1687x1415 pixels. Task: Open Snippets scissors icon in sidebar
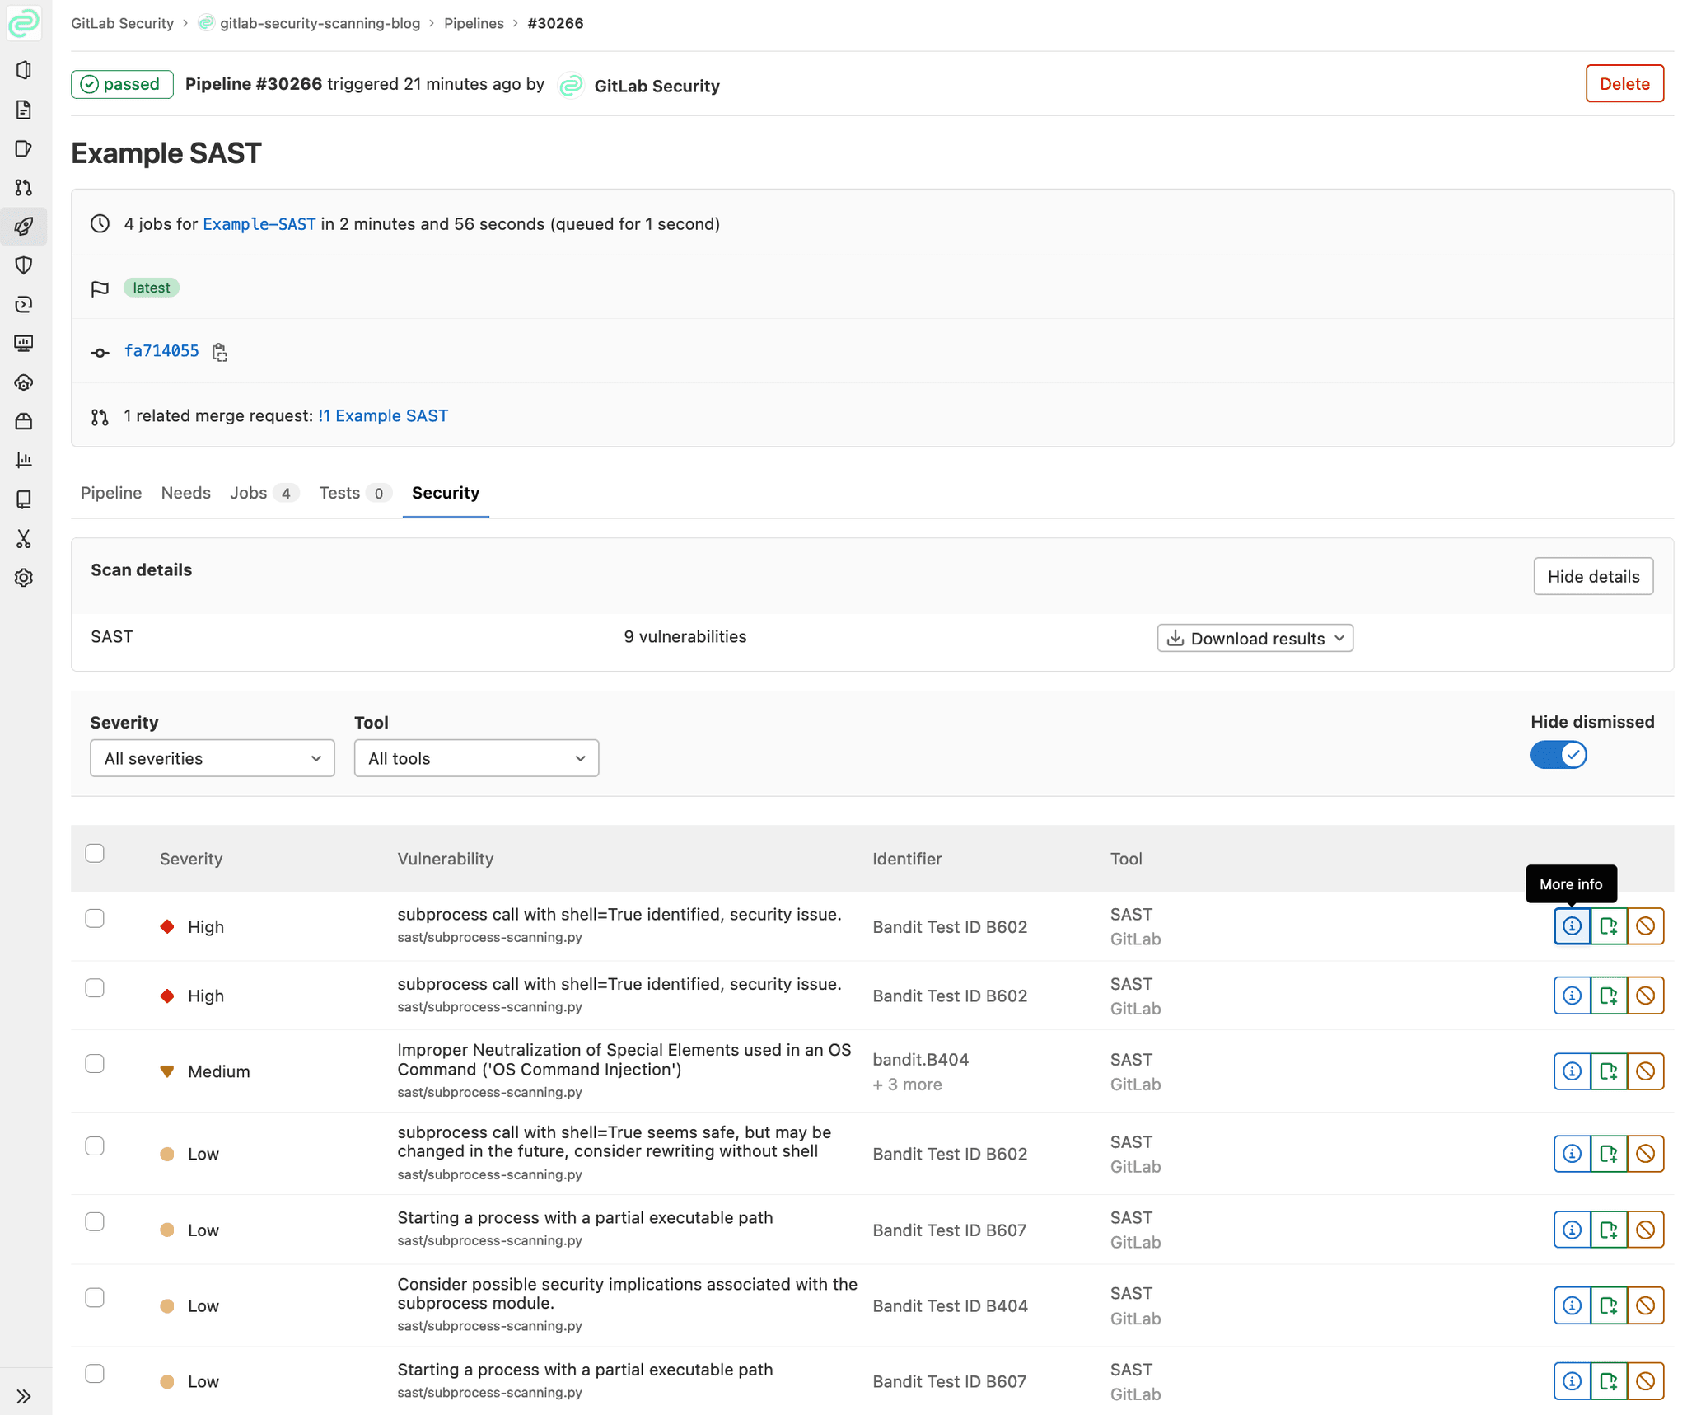point(24,539)
